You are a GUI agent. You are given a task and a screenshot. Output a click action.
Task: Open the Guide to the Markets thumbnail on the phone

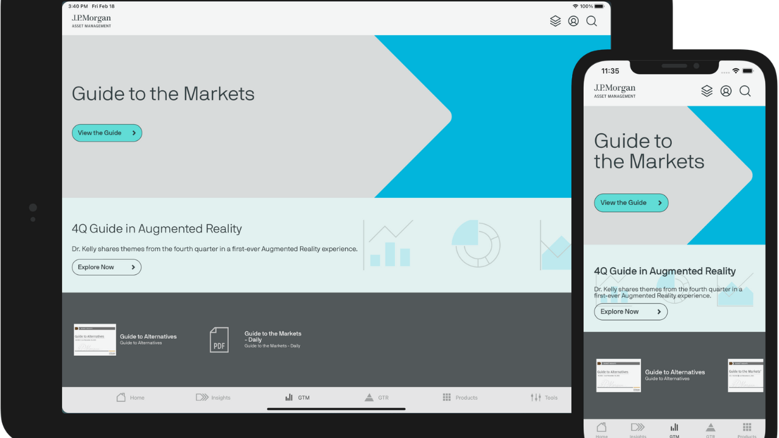(x=746, y=375)
